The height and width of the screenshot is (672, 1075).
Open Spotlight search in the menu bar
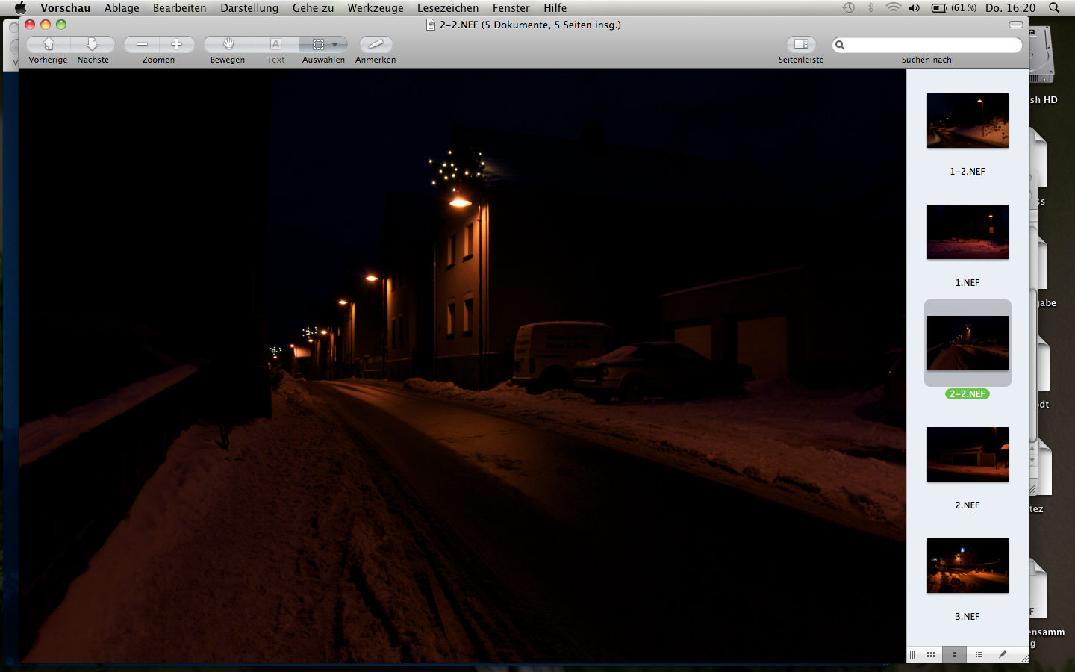1054,7
